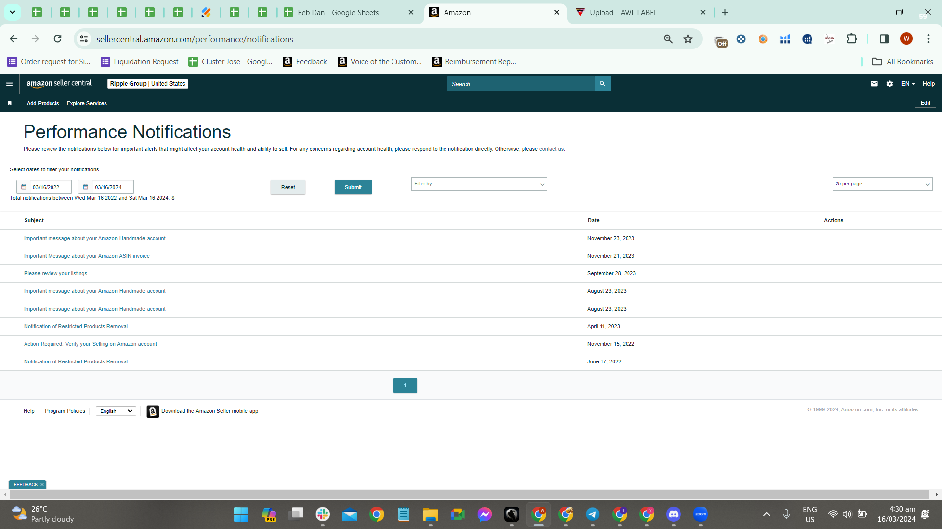
Task: Show hidden system tray icons
Action: tap(767, 514)
